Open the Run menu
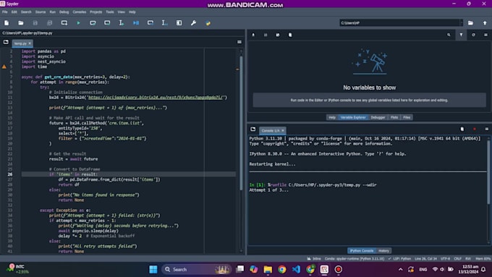The height and width of the screenshot is (277, 492). [x=52, y=12]
